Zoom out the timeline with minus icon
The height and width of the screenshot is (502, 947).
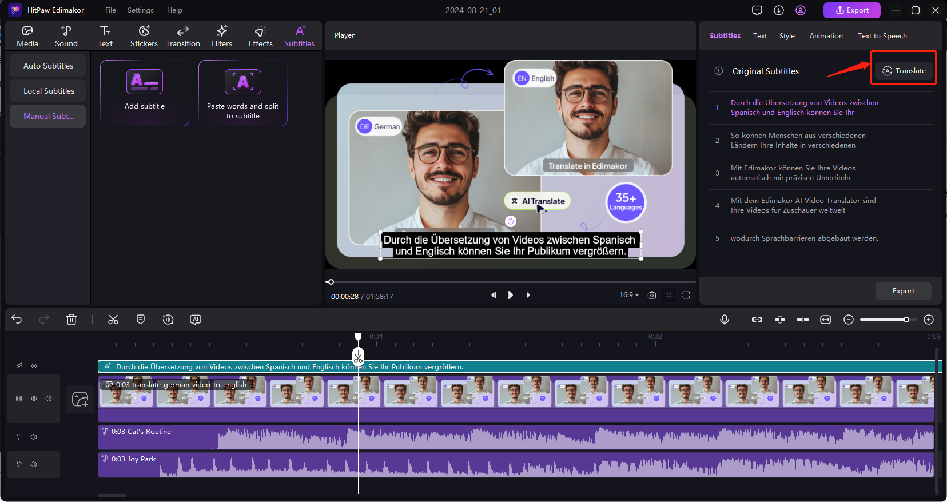pos(849,320)
